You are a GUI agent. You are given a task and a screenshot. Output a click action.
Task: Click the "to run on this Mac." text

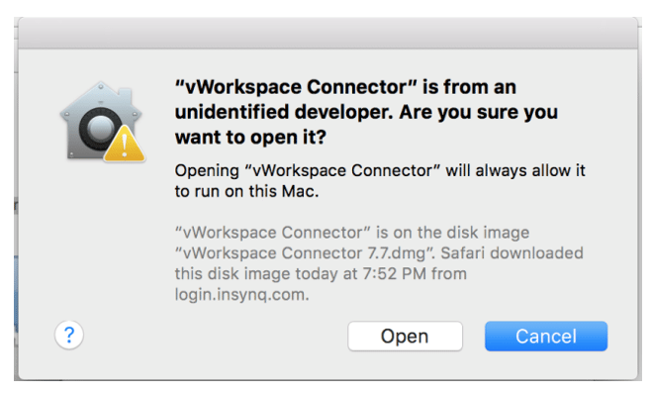click(246, 192)
